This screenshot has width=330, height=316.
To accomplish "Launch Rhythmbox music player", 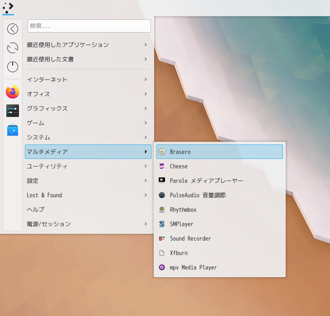I will pyautogui.click(x=220, y=209).
